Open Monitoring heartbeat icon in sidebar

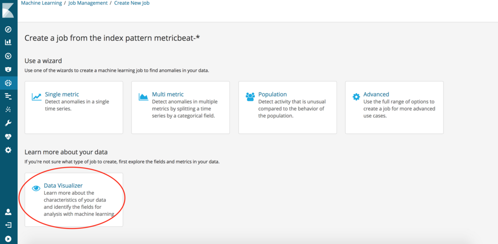point(9,137)
